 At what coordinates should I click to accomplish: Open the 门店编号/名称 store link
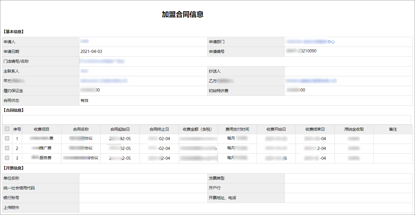pyautogui.click(x=101, y=61)
